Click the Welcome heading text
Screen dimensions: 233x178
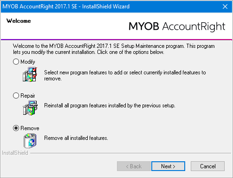pos(19,21)
